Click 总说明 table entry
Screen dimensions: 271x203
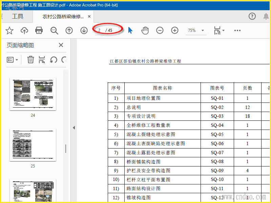pyautogui.click(x=133, y=107)
